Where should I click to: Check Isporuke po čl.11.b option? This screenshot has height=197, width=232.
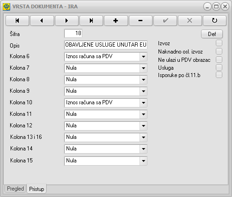click(x=219, y=75)
